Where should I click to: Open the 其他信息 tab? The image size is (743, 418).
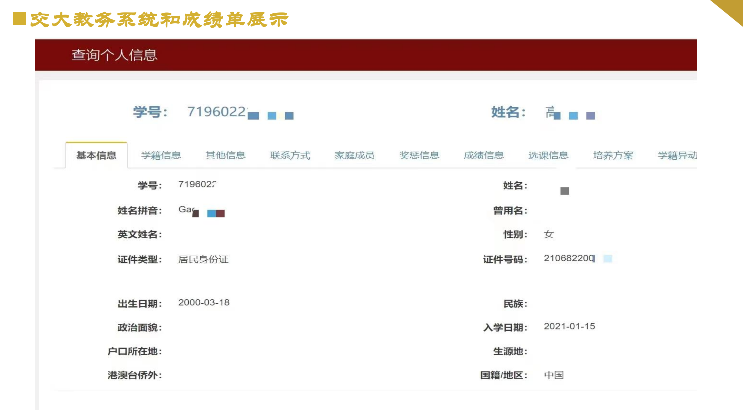(x=226, y=155)
